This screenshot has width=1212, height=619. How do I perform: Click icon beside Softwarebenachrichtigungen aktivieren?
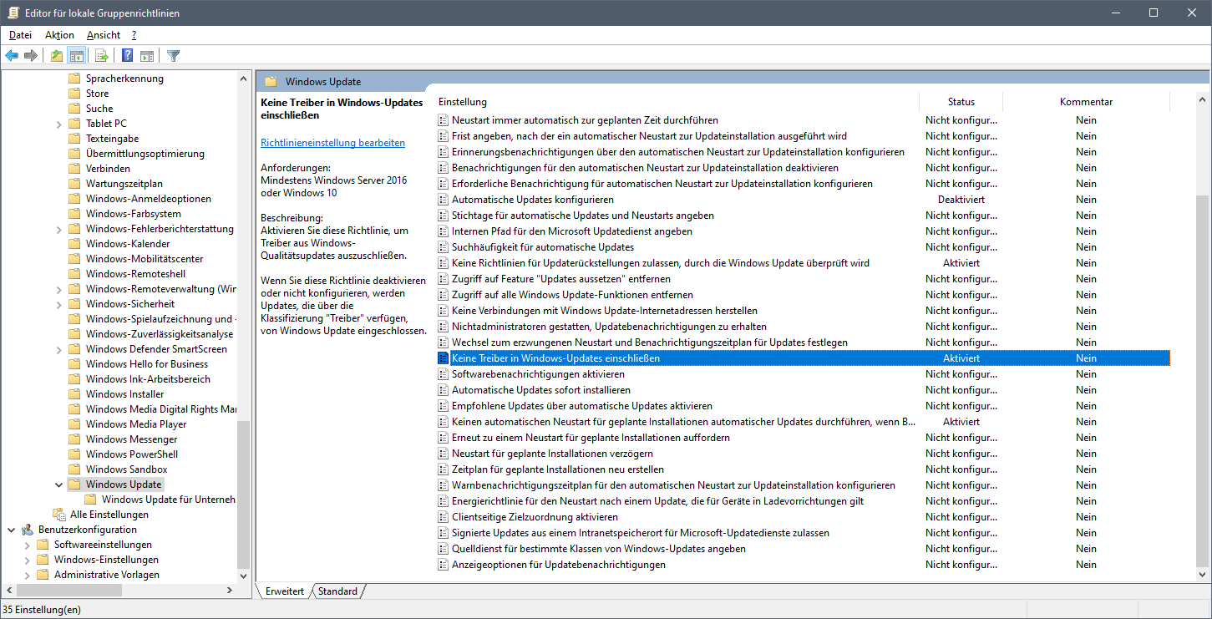pyautogui.click(x=444, y=374)
